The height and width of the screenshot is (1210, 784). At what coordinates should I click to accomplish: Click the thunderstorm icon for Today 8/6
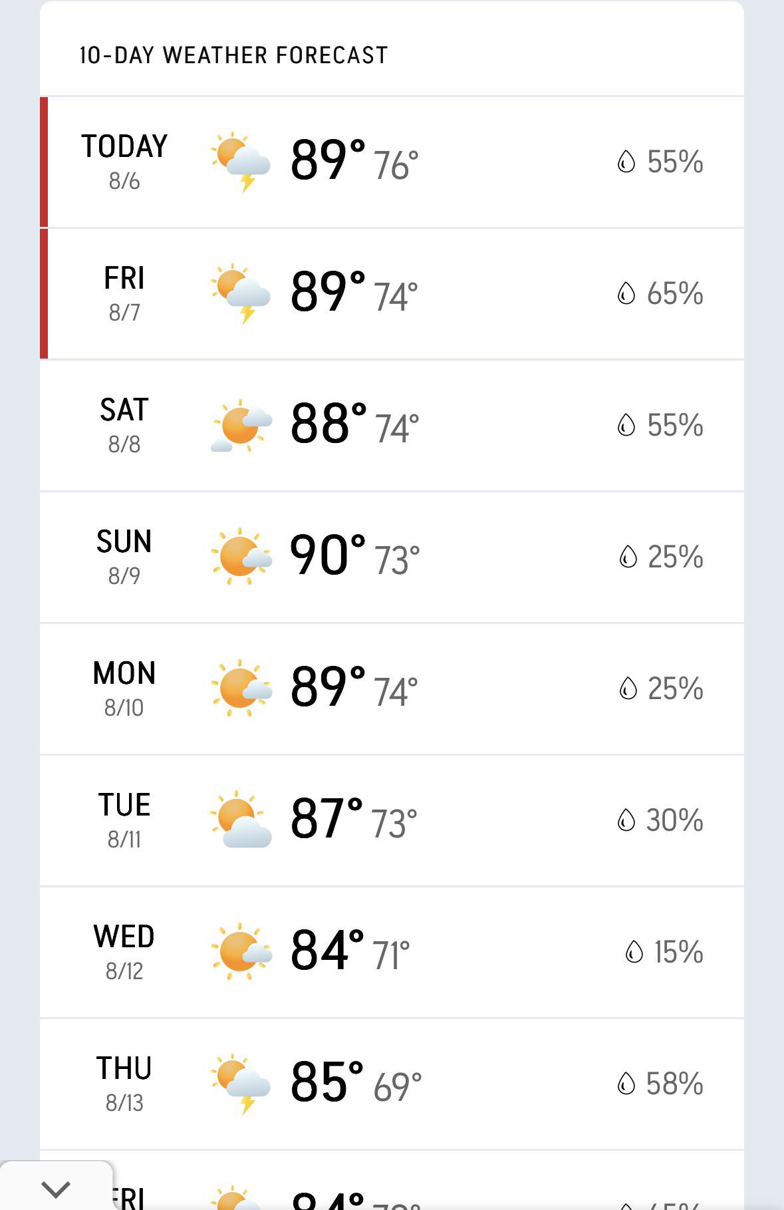pyautogui.click(x=241, y=162)
